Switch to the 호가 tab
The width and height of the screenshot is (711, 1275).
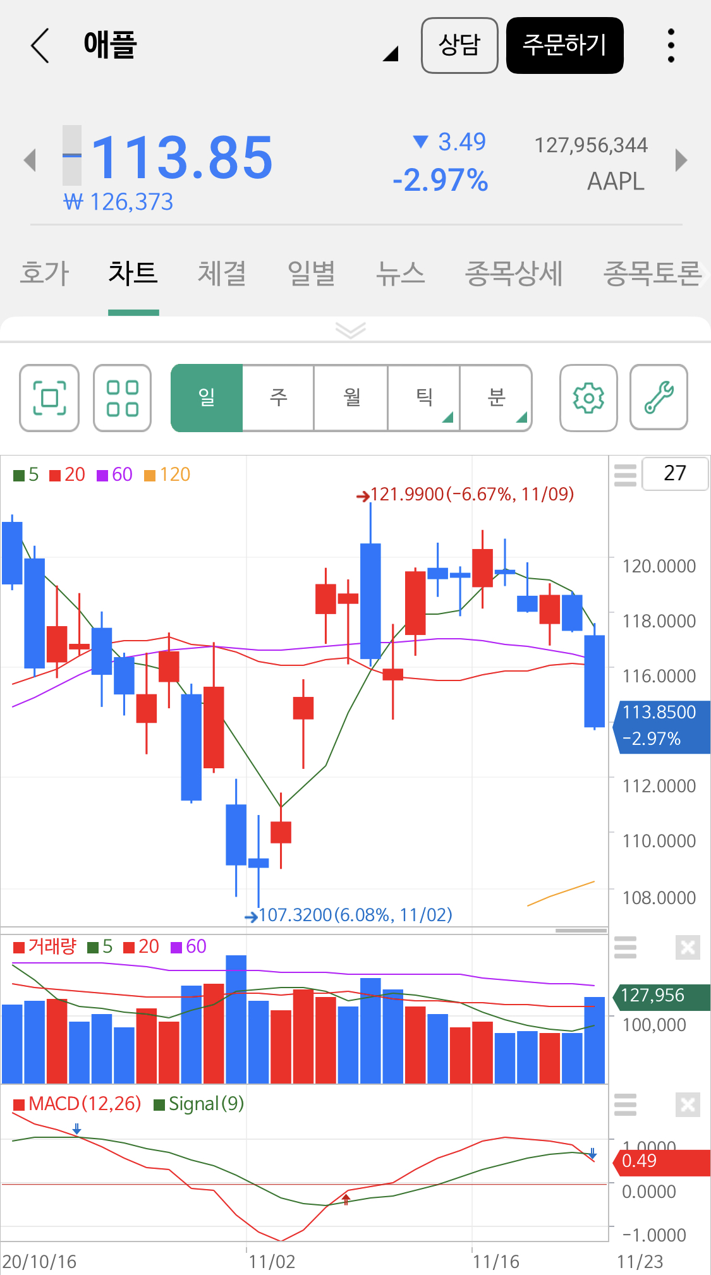tap(44, 274)
